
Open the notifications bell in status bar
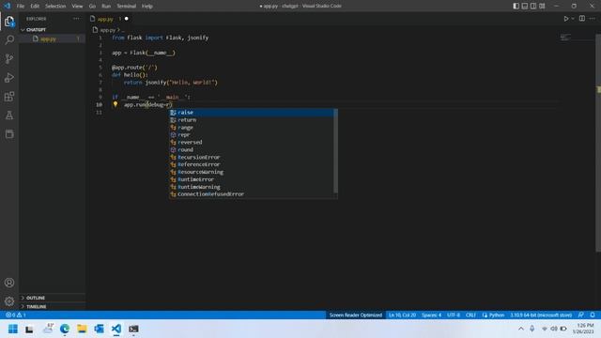pyautogui.click(x=593, y=315)
